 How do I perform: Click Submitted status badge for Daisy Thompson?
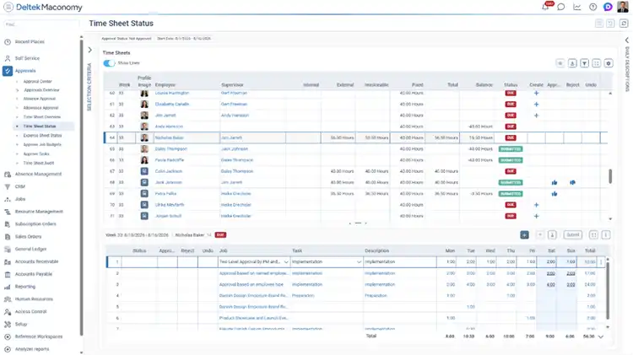(x=511, y=149)
